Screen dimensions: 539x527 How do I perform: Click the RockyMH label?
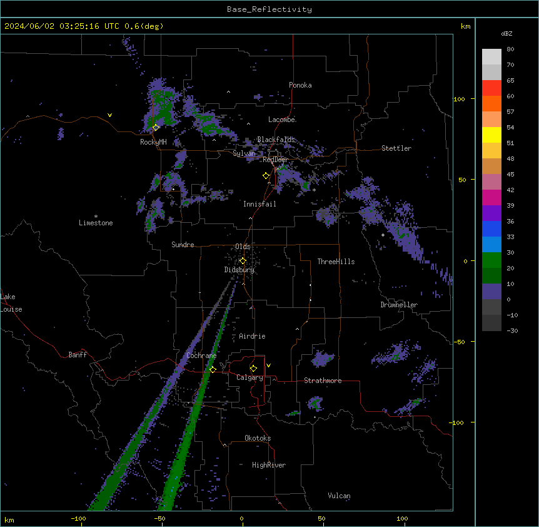pyautogui.click(x=153, y=142)
